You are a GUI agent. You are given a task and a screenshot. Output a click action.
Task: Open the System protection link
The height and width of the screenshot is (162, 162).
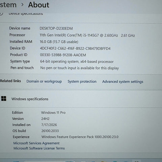(x=82, y=81)
